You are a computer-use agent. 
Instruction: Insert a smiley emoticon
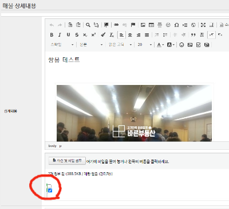(x=181, y=45)
